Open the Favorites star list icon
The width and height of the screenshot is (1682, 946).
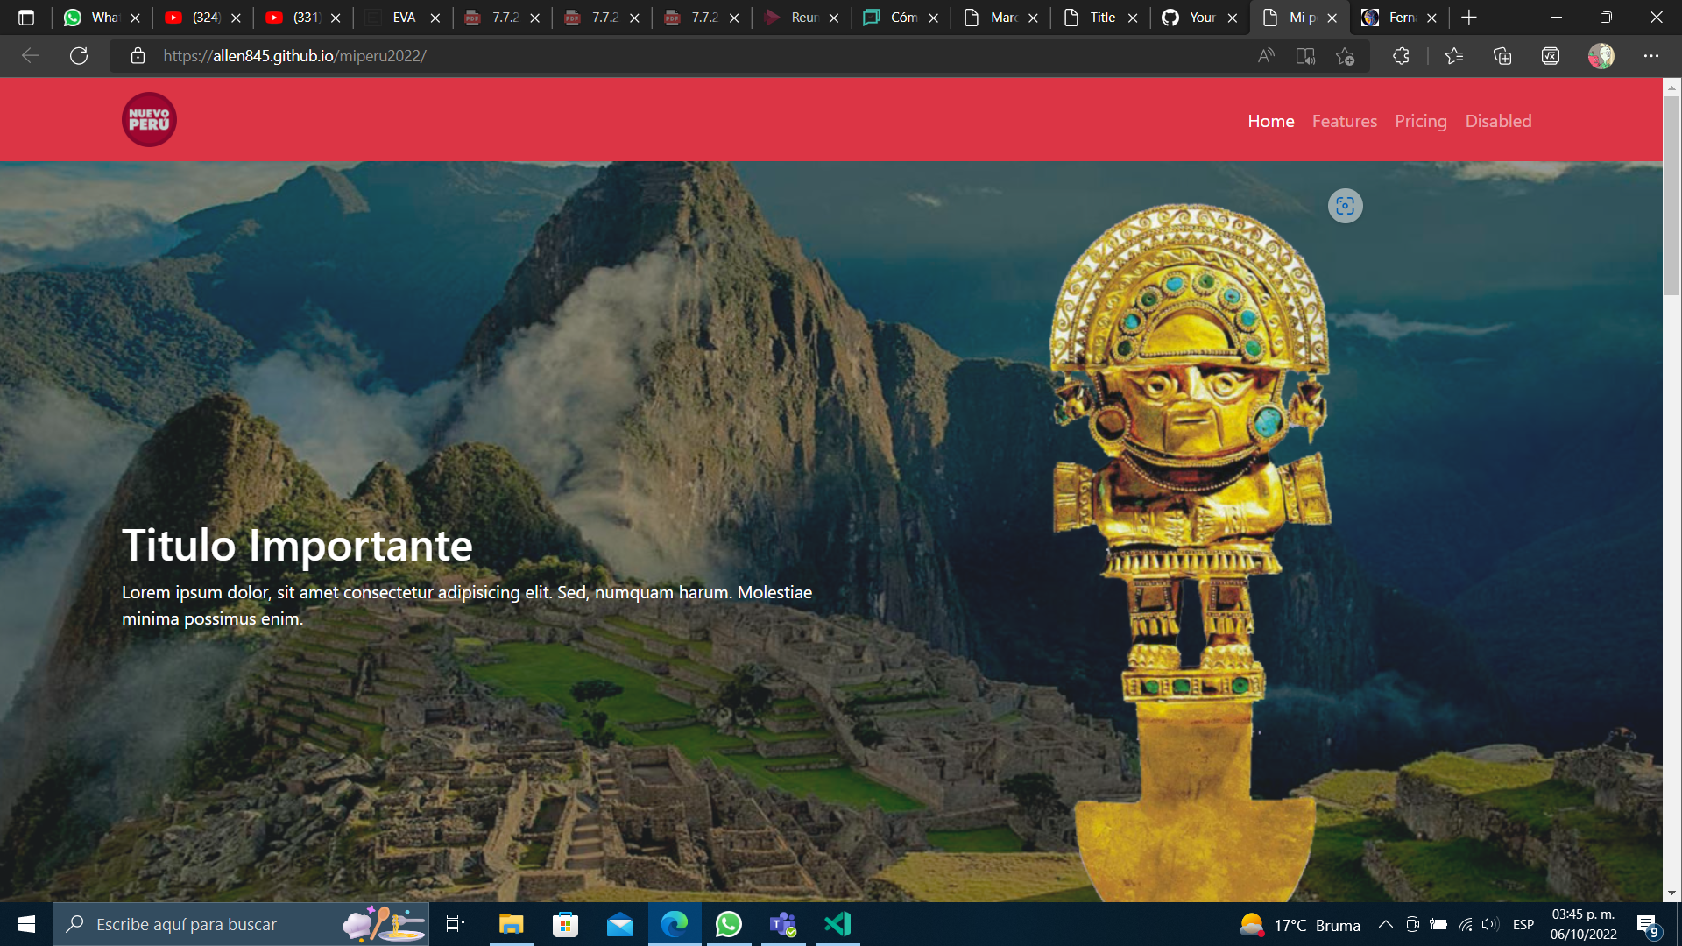[x=1454, y=56]
